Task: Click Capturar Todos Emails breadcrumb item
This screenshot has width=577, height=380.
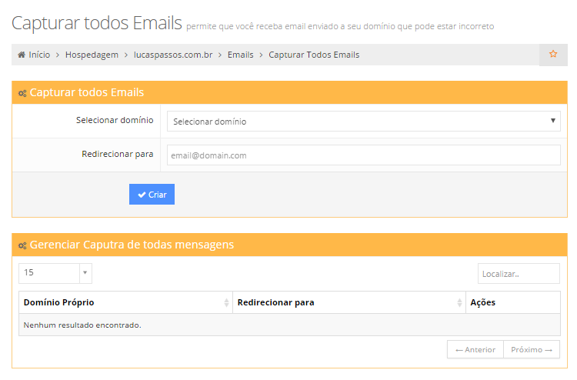Action: coord(314,55)
